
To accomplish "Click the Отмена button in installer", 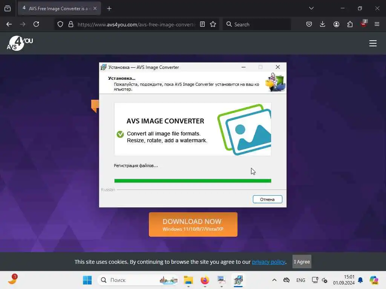I will coord(267,199).
